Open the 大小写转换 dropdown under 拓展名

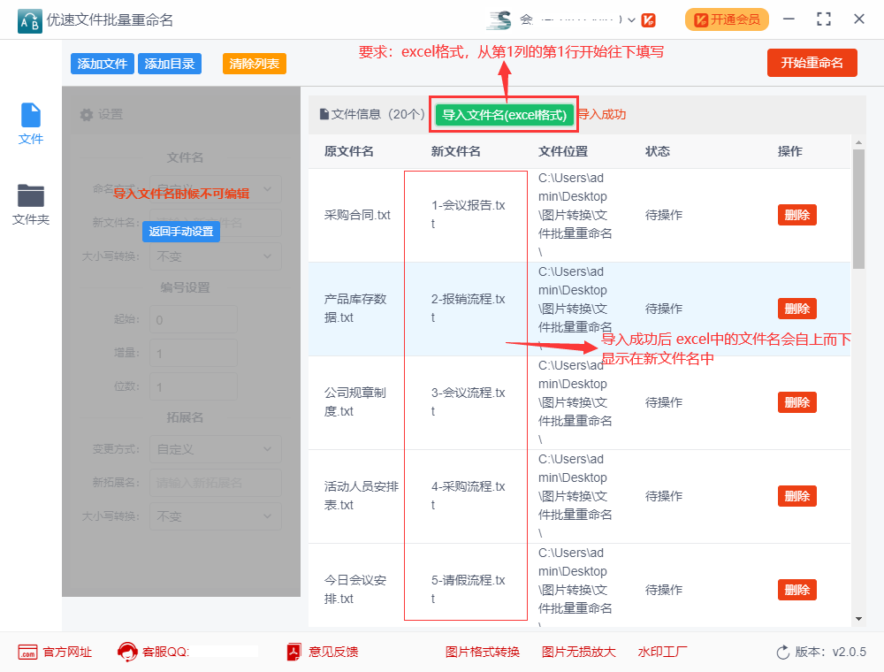[x=215, y=515]
